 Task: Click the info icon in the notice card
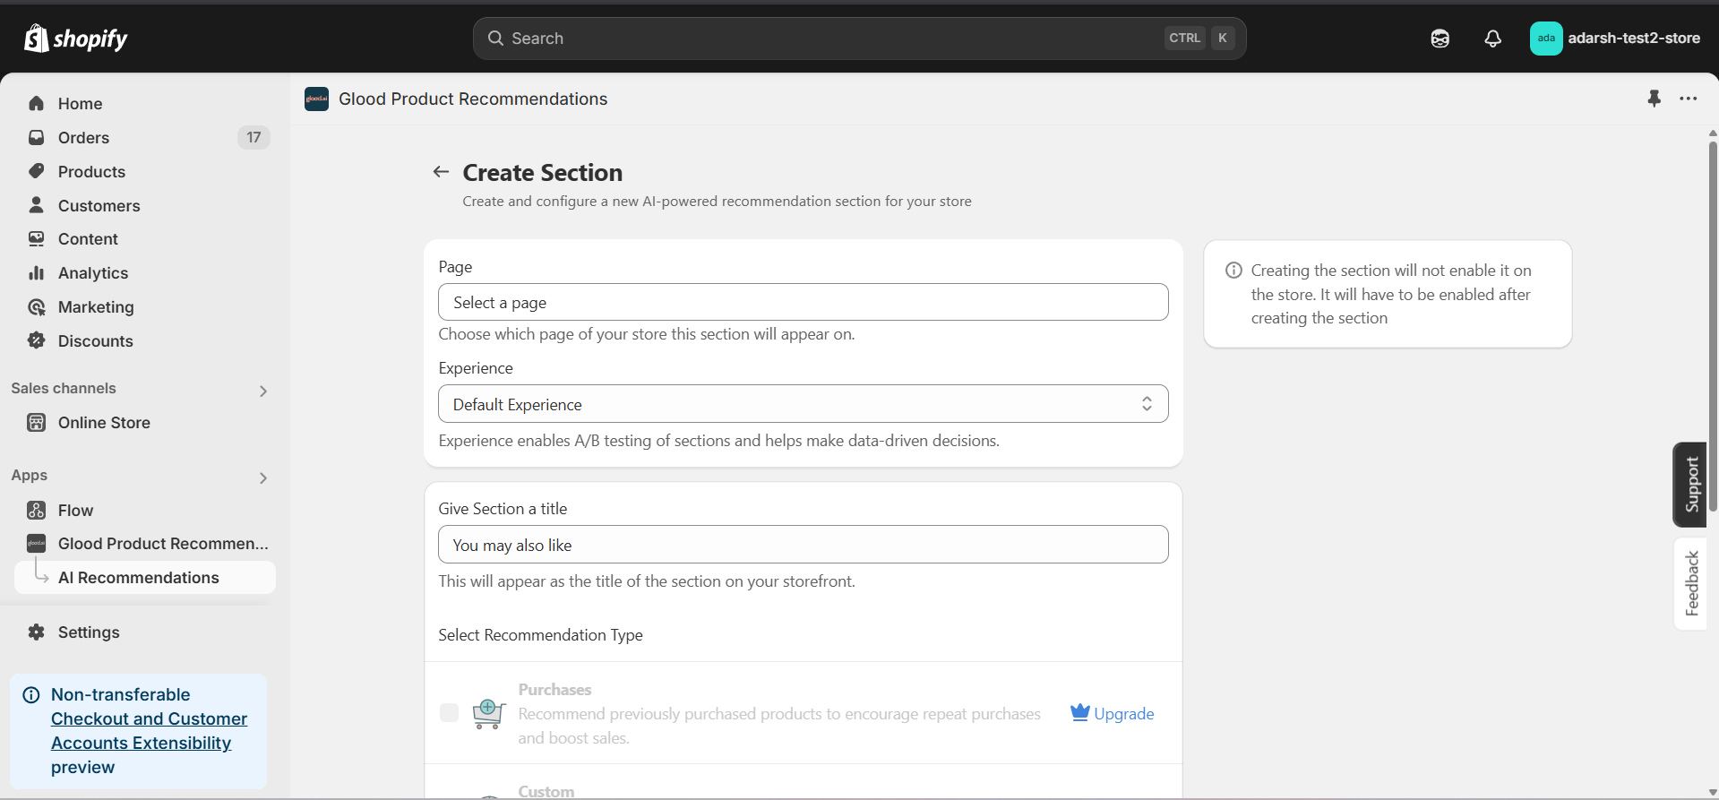coord(1233,271)
